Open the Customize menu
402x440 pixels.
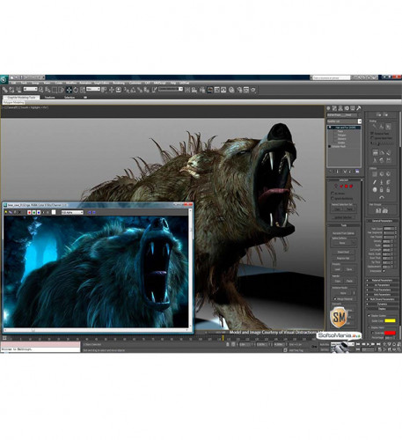[135, 83]
